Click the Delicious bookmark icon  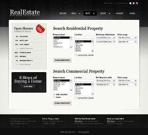pyautogui.click(x=137, y=3)
